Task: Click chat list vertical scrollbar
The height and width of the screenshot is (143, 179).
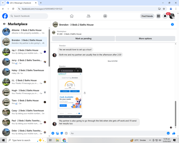Action: 49,48
